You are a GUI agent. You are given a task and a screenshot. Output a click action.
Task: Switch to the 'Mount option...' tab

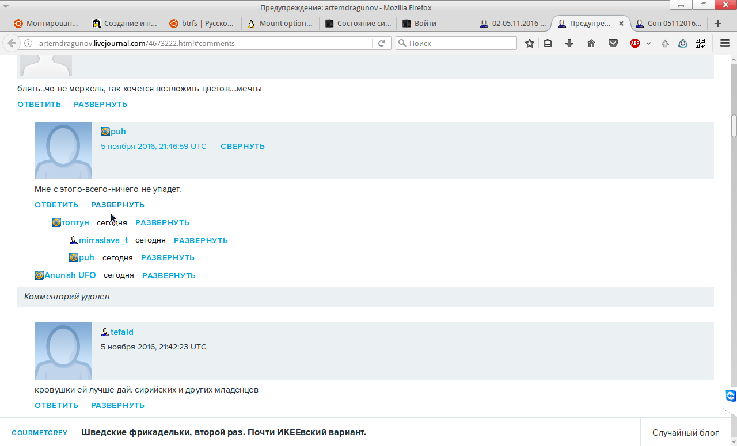click(280, 24)
